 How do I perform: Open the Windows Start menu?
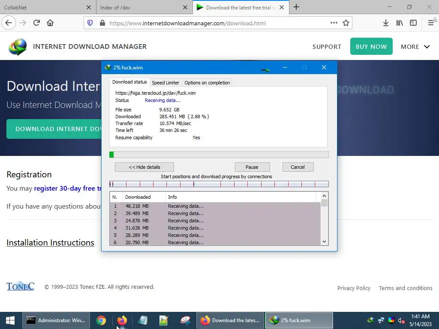[10, 320]
